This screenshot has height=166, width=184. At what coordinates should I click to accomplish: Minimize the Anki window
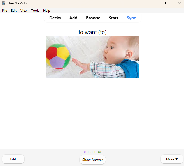154,3
